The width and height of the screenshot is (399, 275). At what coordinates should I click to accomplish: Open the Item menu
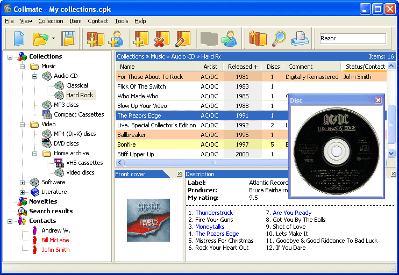(x=76, y=21)
